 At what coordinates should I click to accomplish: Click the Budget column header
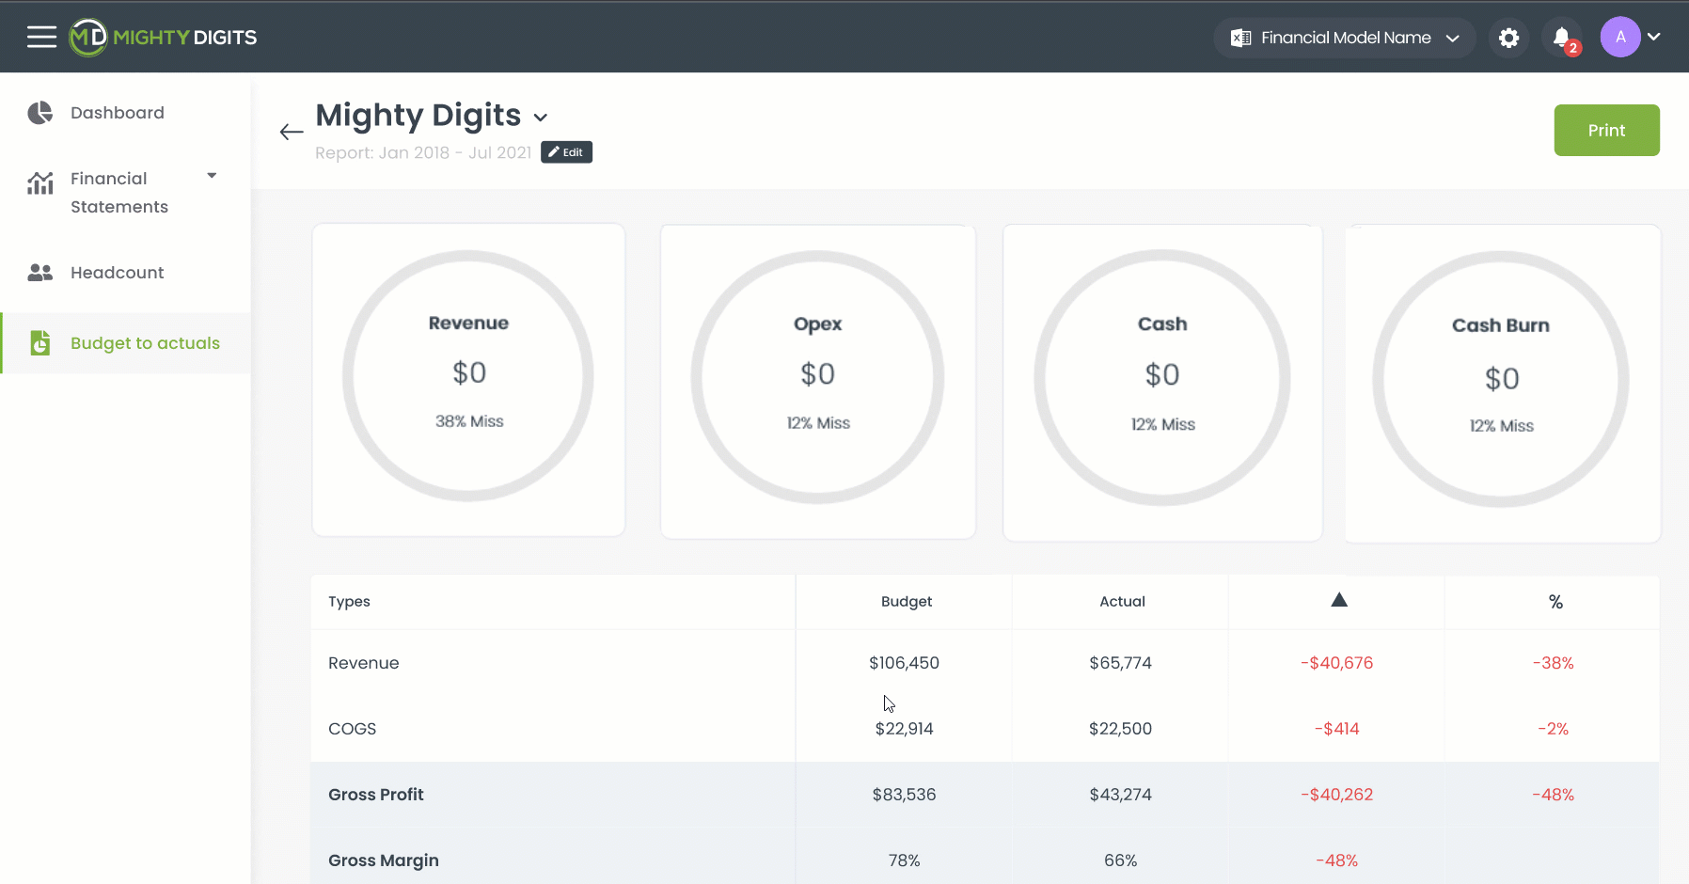coord(907,602)
